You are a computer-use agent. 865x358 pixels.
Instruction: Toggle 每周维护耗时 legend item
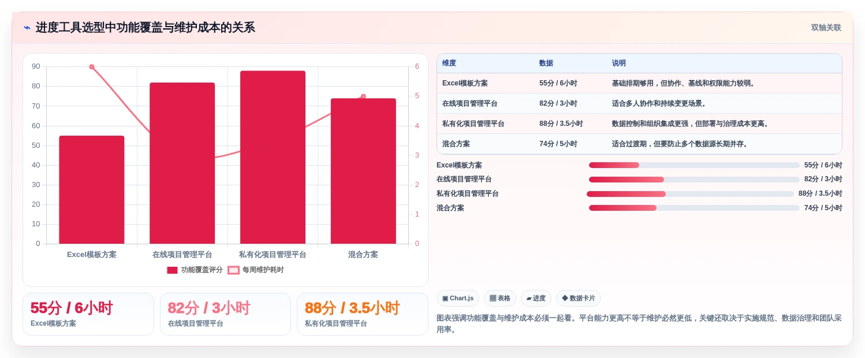(x=256, y=270)
